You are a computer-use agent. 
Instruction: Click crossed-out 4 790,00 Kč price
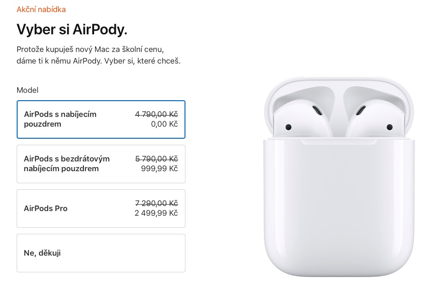(x=156, y=114)
